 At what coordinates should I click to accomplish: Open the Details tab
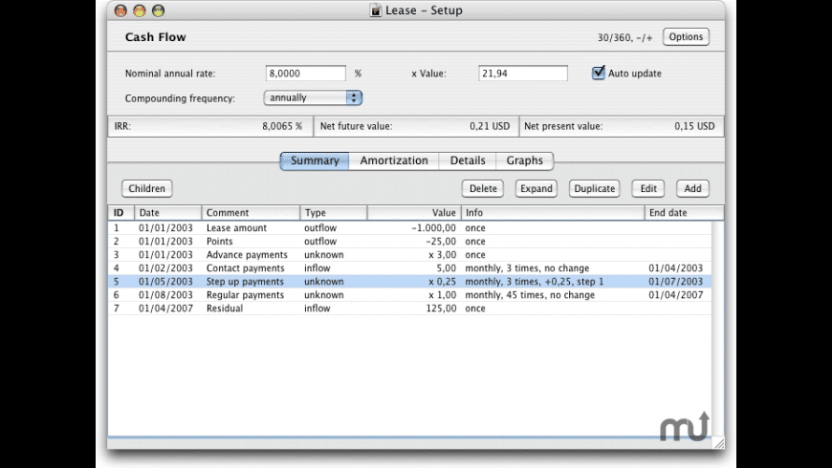pos(468,160)
